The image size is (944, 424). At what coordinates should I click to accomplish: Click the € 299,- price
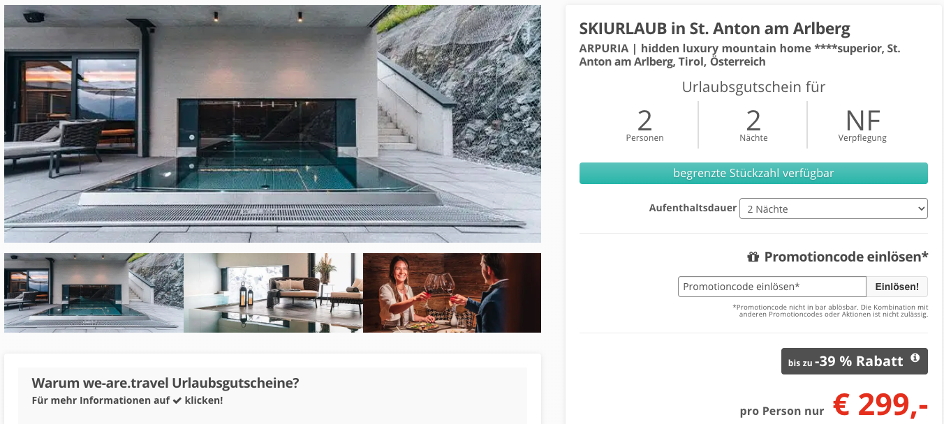click(x=880, y=404)
